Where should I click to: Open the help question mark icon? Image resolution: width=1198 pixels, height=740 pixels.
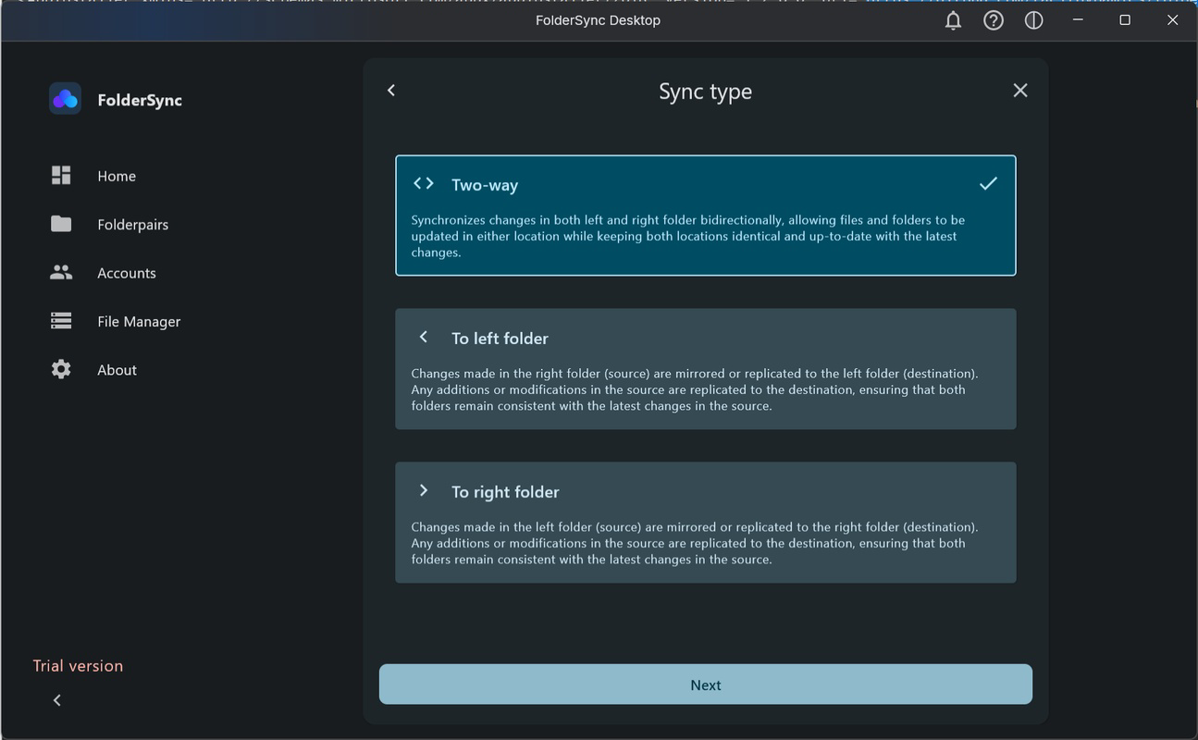pyautogui.click(x=994, y=20)
